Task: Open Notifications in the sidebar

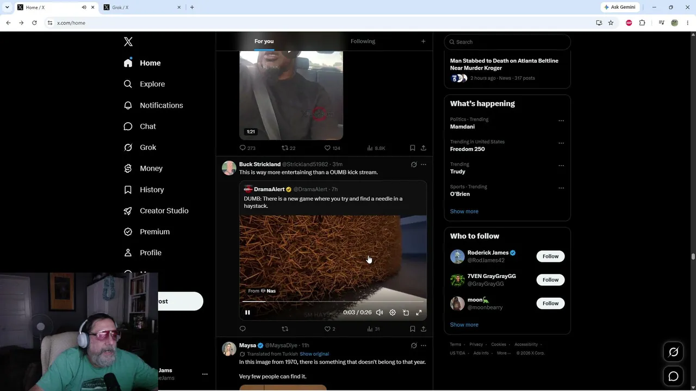Action: [153, 105]
